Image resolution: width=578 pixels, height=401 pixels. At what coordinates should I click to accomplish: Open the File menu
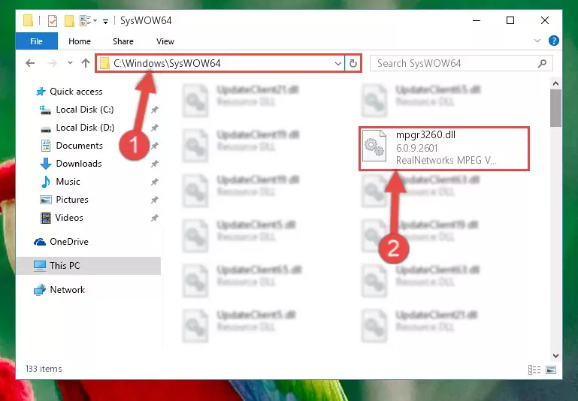coord(37,41)
